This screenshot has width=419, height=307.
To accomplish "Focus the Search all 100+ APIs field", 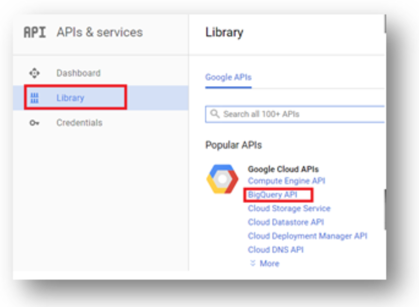I will pos(295,114).
